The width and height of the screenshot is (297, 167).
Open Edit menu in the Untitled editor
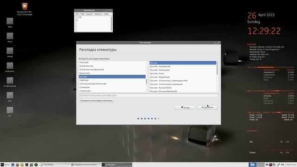click(x=82, y=14)
